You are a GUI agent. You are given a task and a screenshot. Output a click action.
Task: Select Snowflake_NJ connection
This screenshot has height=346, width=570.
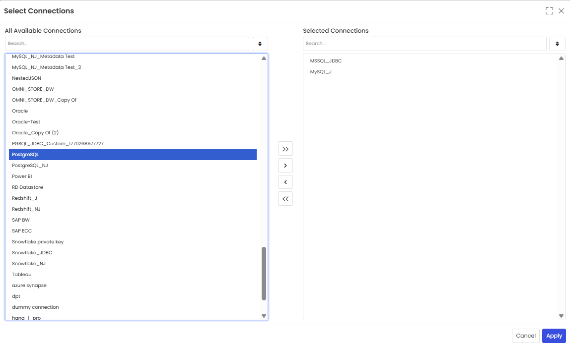(133, 264)
